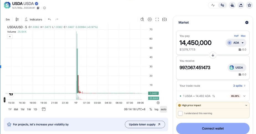Copy the USDA token address
256x134 pixels.
click(38, 8)
